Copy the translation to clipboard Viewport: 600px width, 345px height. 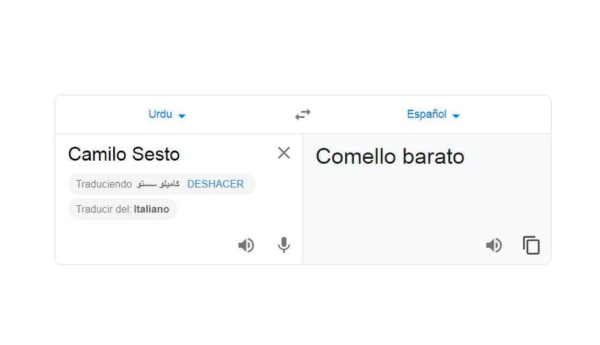[531, 245]
